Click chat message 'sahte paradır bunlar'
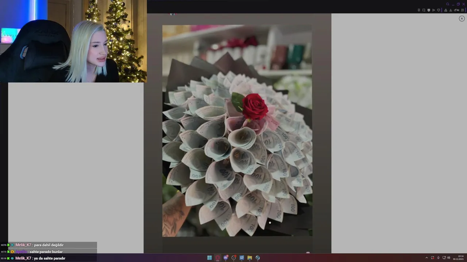Image resolution: width=467 pixels, height=262 pixels. pyautogui.click(x=46, y=251)
